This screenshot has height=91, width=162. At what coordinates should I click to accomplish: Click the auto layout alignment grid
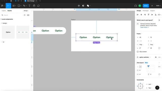151,68
